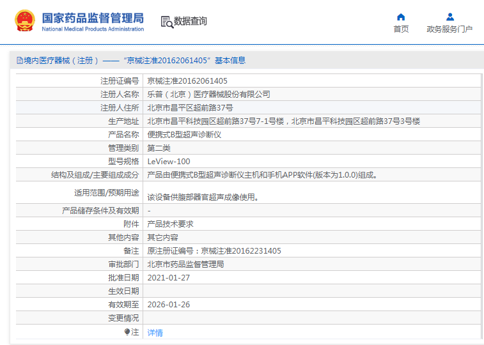Viewport: 484px width, 345px height.
Task: Click model value LeView-100
Action: tap(169, 162)
